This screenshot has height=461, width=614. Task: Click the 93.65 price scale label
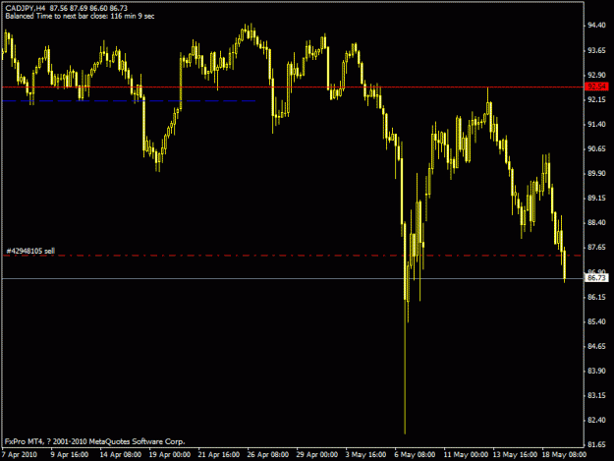596,50
